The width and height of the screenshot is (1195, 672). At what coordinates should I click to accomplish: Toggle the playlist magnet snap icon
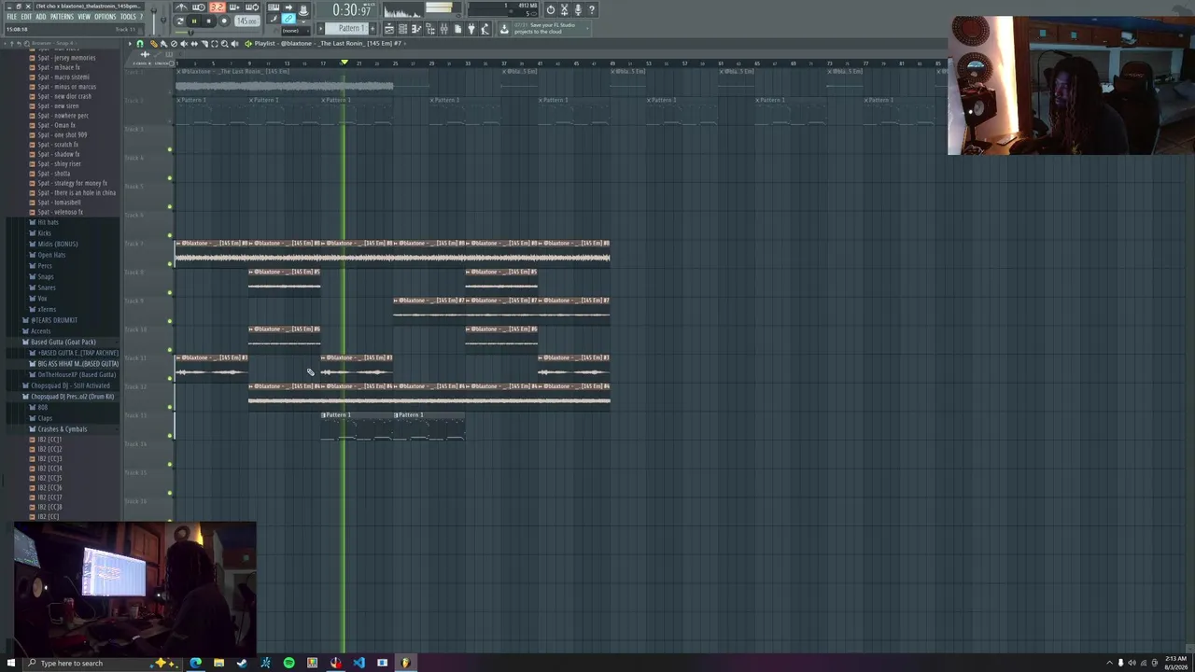(140, 44)
